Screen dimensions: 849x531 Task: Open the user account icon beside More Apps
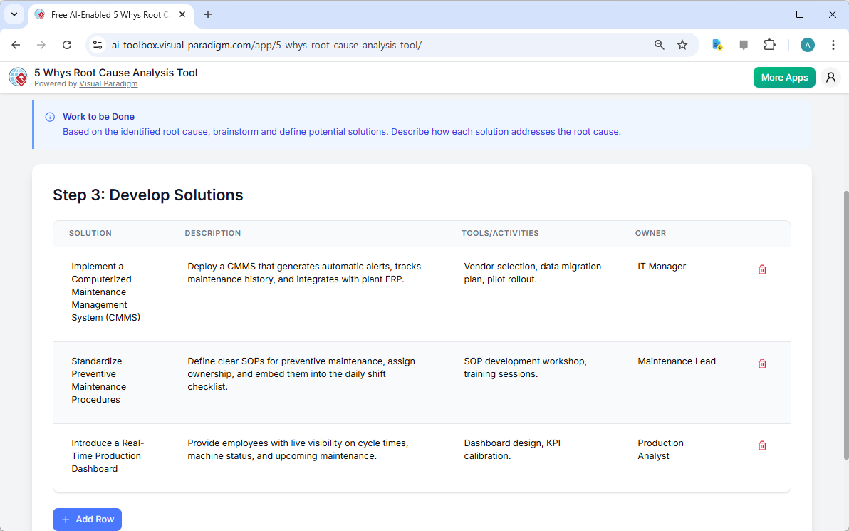pyautogui.click(x=830, y=77)
